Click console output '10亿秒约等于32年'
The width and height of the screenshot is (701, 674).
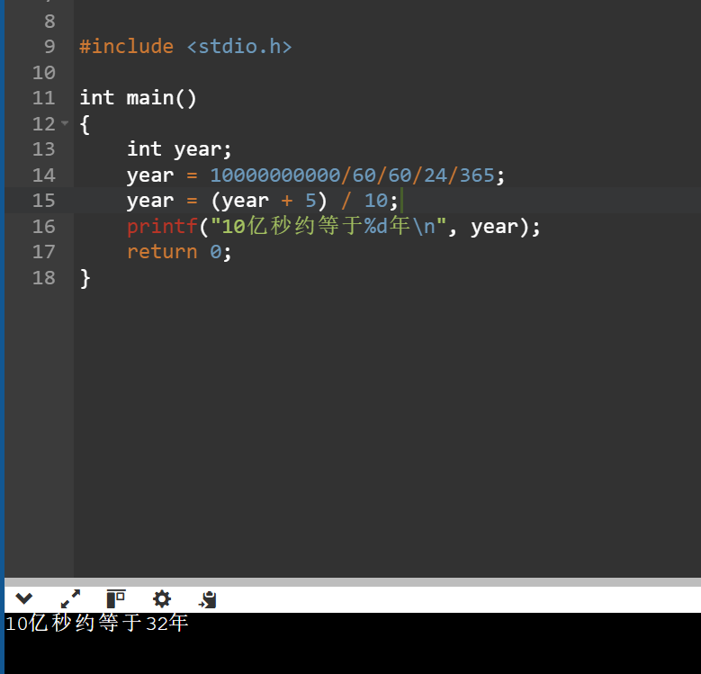click(96, 623)
